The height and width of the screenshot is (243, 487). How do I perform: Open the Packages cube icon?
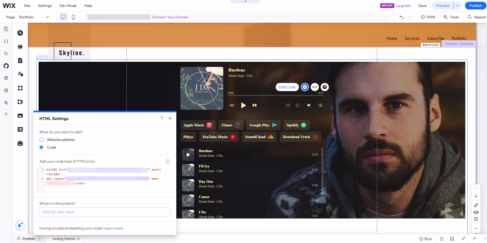point(6,78)
